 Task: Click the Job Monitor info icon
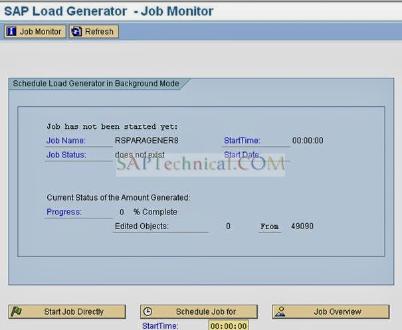click(x=11, y=31)
